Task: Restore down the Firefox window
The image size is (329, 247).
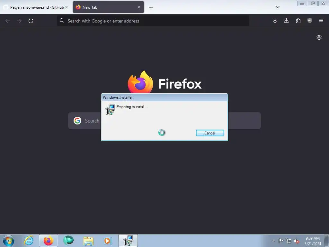Action: (313, 4)
